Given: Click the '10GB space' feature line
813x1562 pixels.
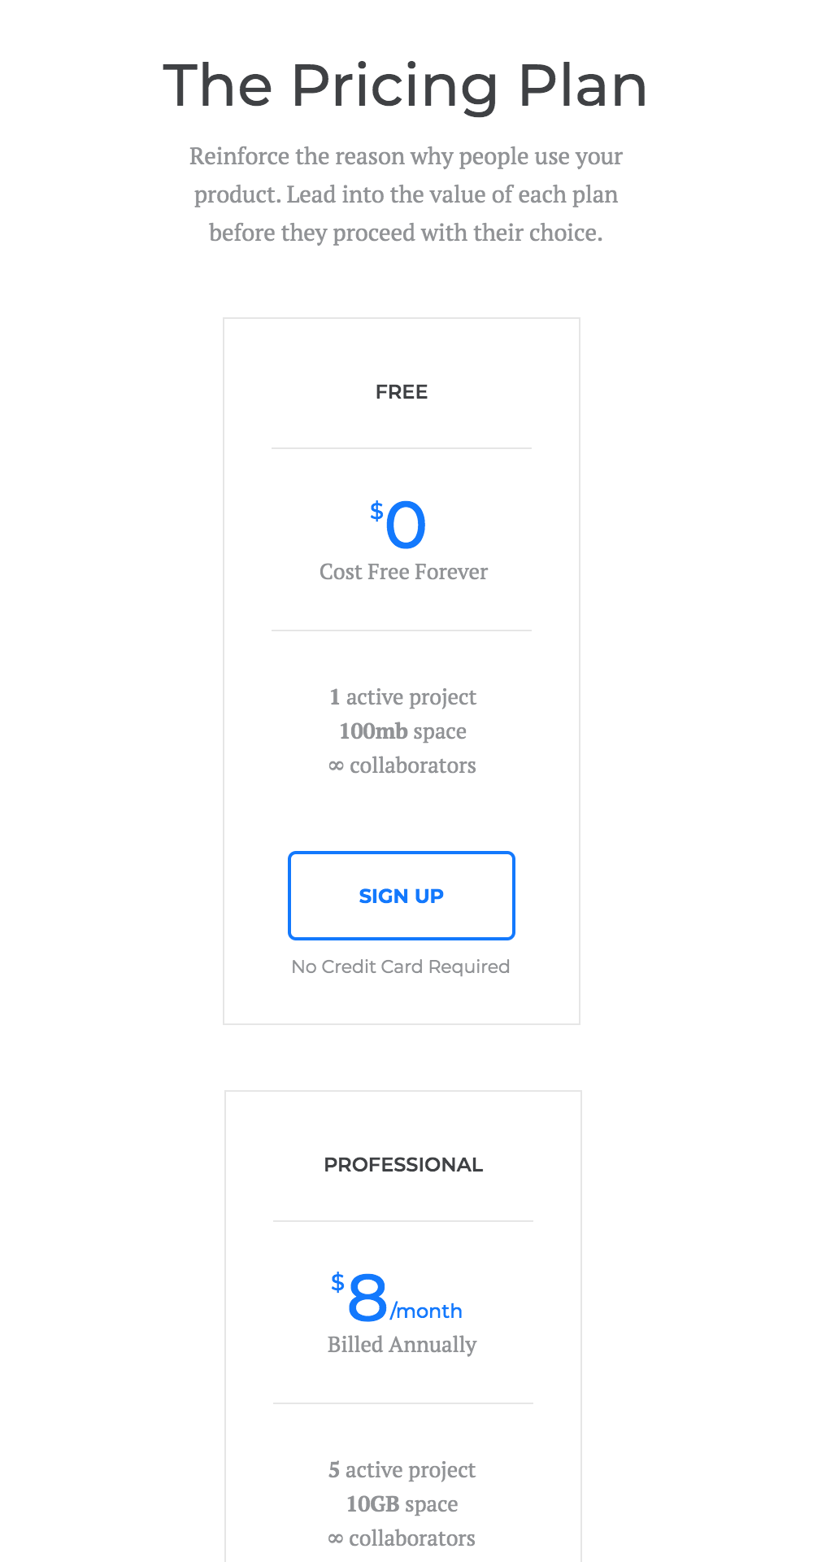Looking at the screenshot, I should pos(402,1504).
